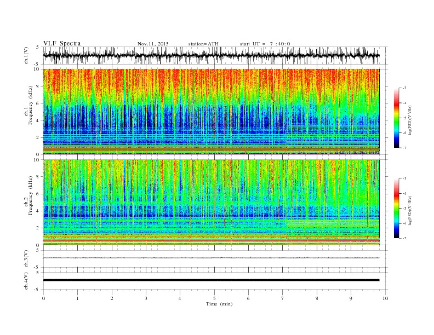This screenshot has width=434, height=335.
Task: Click the "-7" tick on ch.2 color bar
Action: pos(404,238)
